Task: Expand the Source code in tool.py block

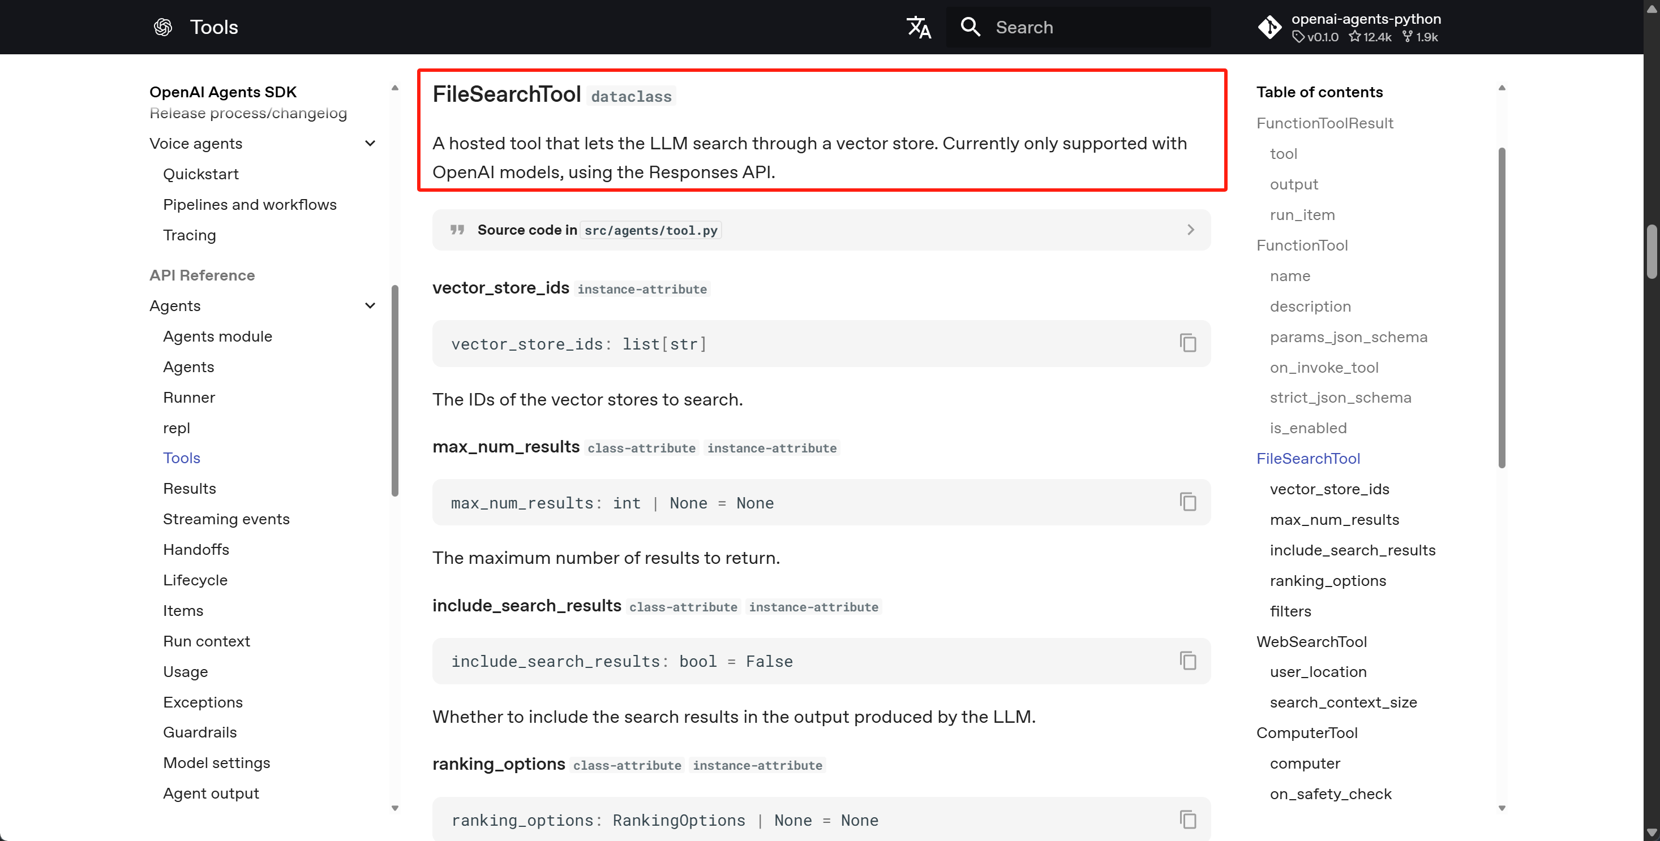Action: 821,230
